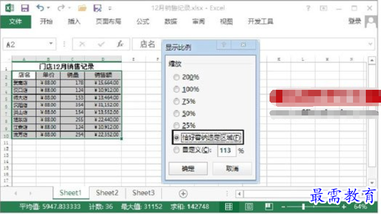Save the workbook with the floppy icon
This screenshot has height=214, width=381.
tap(25, 8)
